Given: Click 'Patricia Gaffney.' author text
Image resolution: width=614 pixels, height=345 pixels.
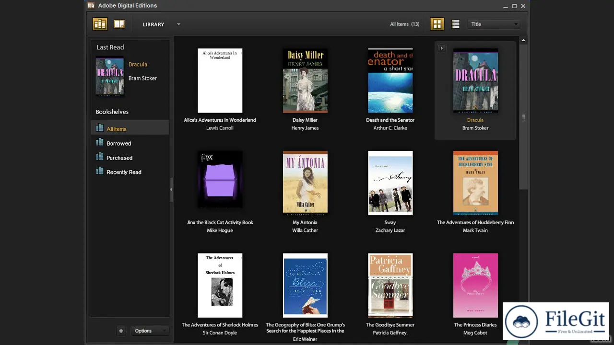Looking at the screenshot, I should pos(390,333).
